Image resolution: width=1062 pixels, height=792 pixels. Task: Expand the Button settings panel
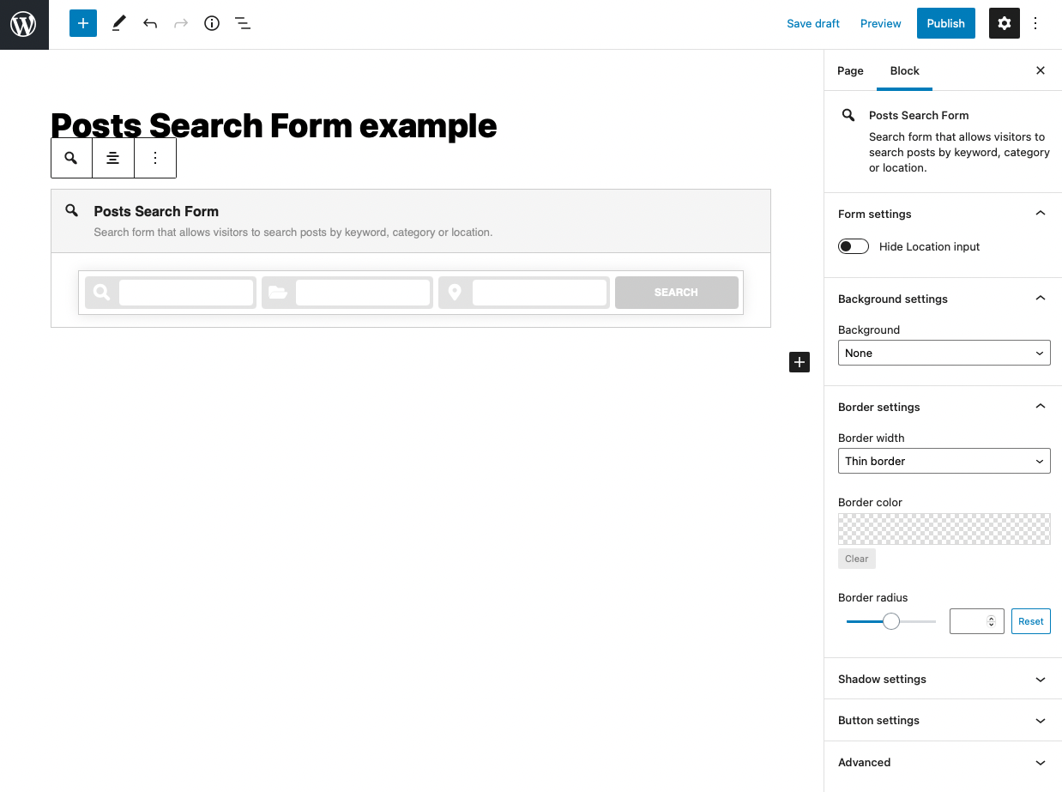tap(943, 720)
